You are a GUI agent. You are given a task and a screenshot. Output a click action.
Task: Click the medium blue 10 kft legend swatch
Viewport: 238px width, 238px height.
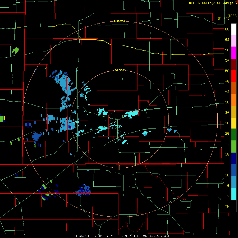pos(234,170)
